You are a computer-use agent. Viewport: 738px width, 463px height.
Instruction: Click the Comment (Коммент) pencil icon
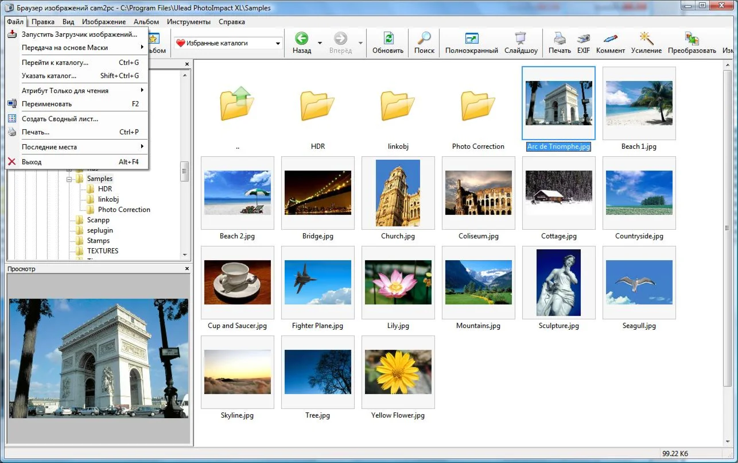coord(610,39)
